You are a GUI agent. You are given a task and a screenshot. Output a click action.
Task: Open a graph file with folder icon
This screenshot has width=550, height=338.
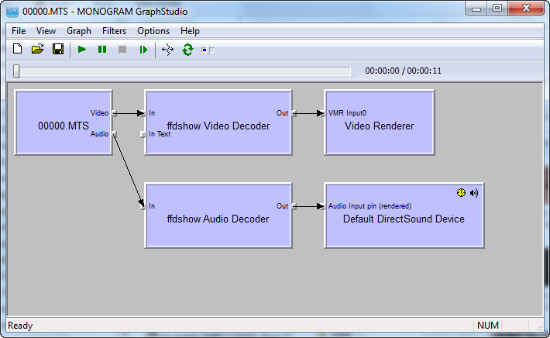point(37,49)
